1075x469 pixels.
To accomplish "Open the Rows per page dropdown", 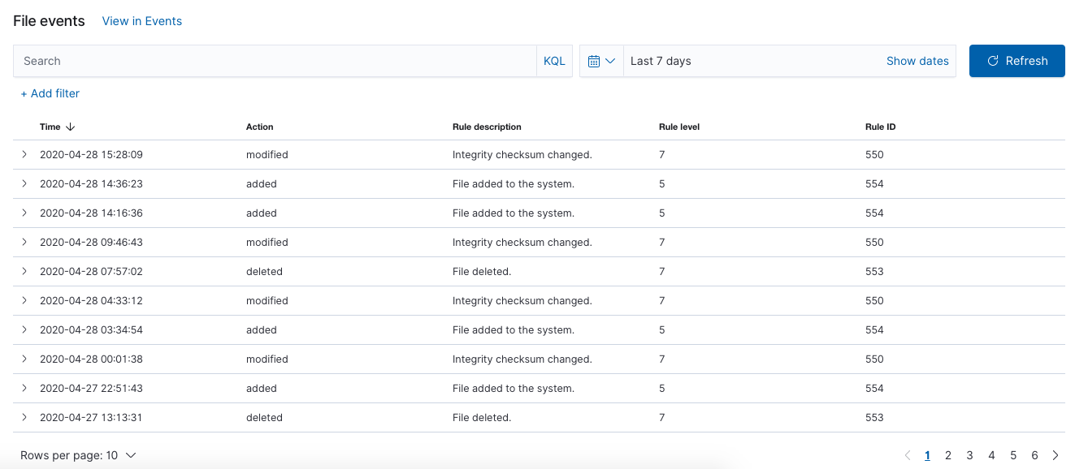I will [x=78, y=455].
